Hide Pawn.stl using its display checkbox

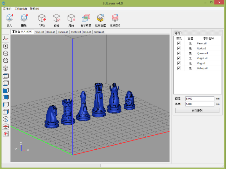point(179,43)
